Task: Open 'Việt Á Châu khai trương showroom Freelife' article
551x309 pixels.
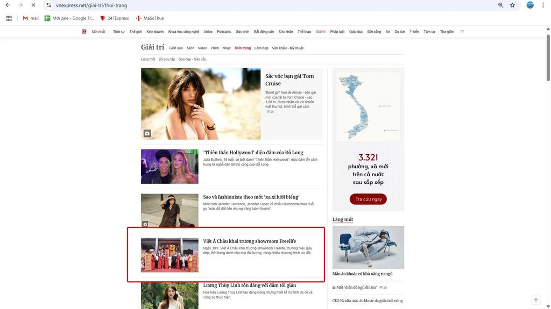Action: (x=249, y=241)
